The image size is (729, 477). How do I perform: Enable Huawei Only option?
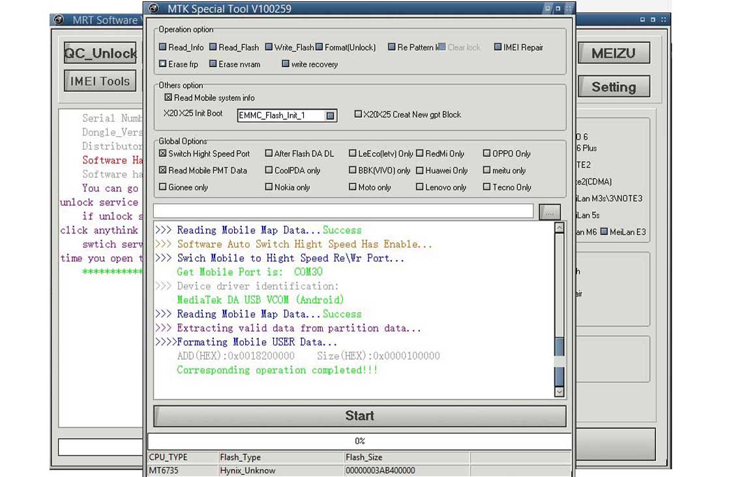point(419,170)
